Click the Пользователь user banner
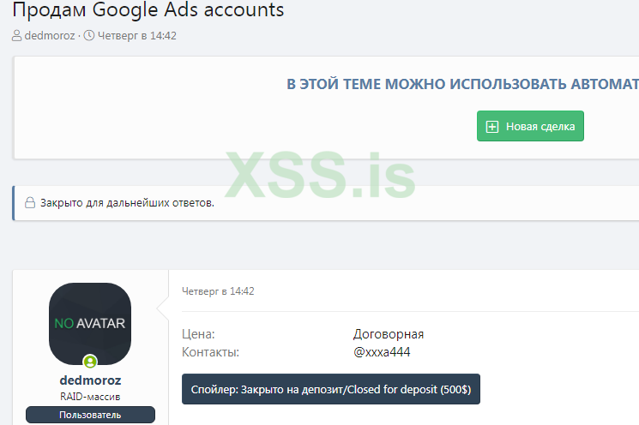 (x=90, y=415)
